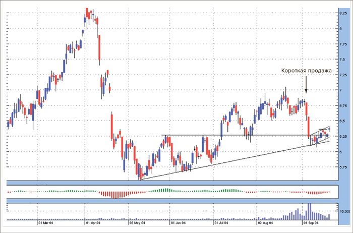Screen dimensions: 353x233
Task: Click the '03 May 04' date marker
Action: (x=137, y=222)
